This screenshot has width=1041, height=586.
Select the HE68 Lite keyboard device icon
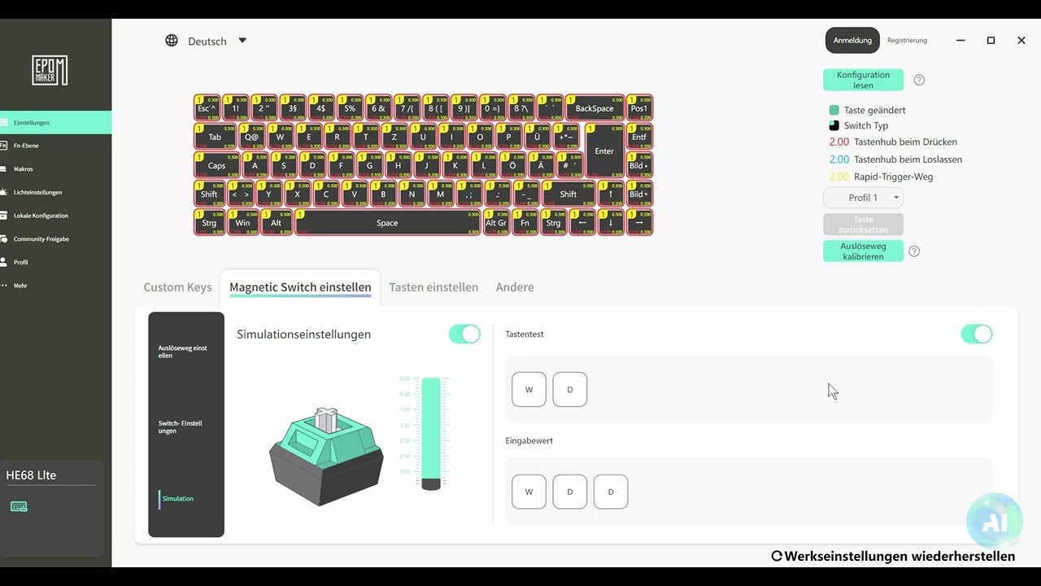pyautogui.click(x=20, y=507)
